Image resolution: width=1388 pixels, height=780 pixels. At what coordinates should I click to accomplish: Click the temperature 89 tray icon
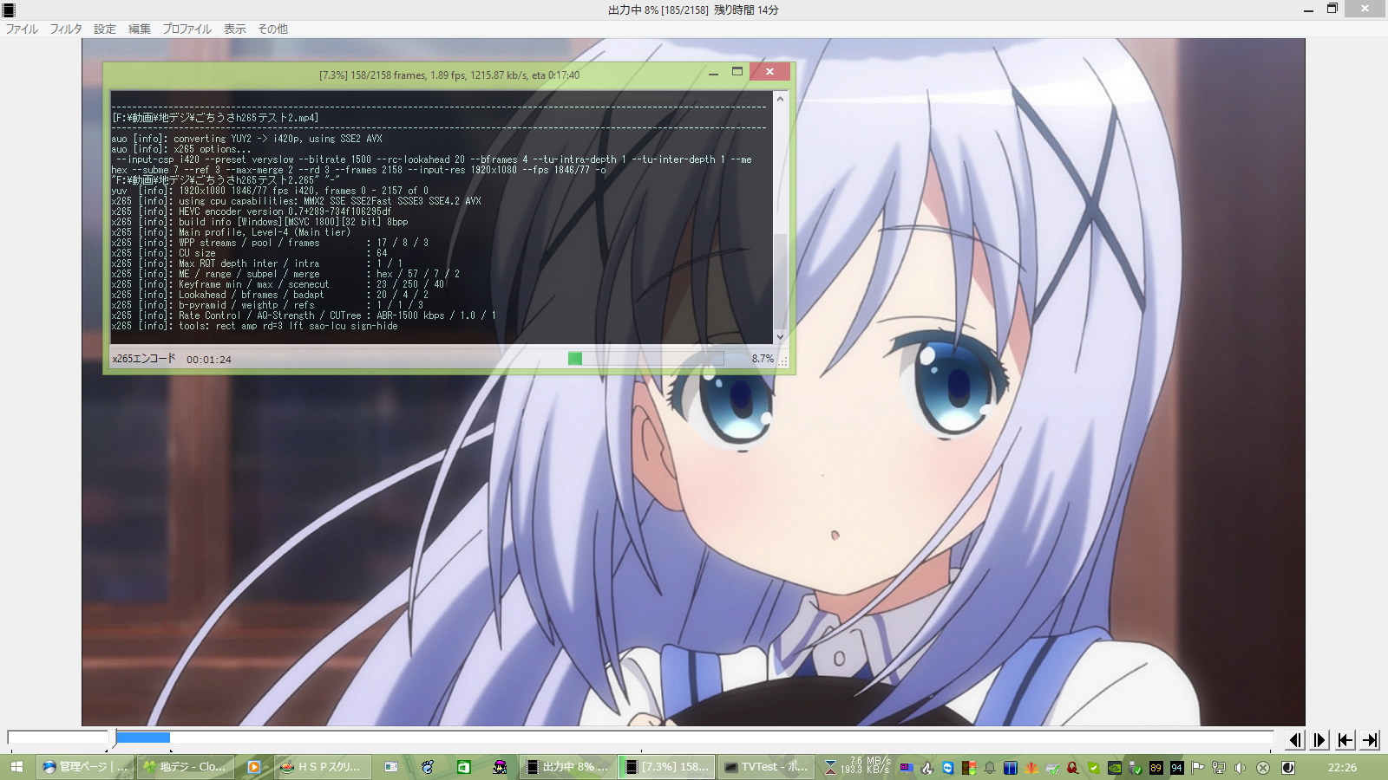point(1156,767)
